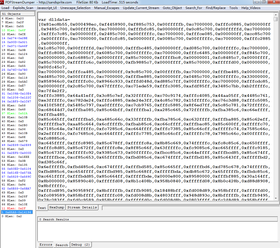Viewport: 280px width, 248px height.
Task: Select object 52 HLen: 0x1EEE
Action: pyautogui.click(x=15, y=157)
